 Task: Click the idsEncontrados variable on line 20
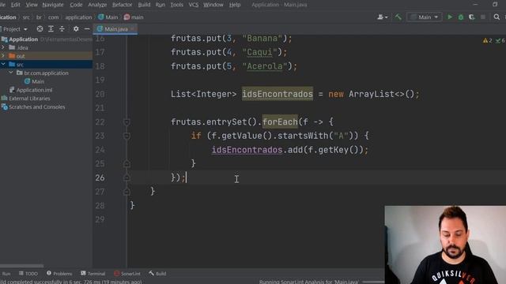(278, 94)
